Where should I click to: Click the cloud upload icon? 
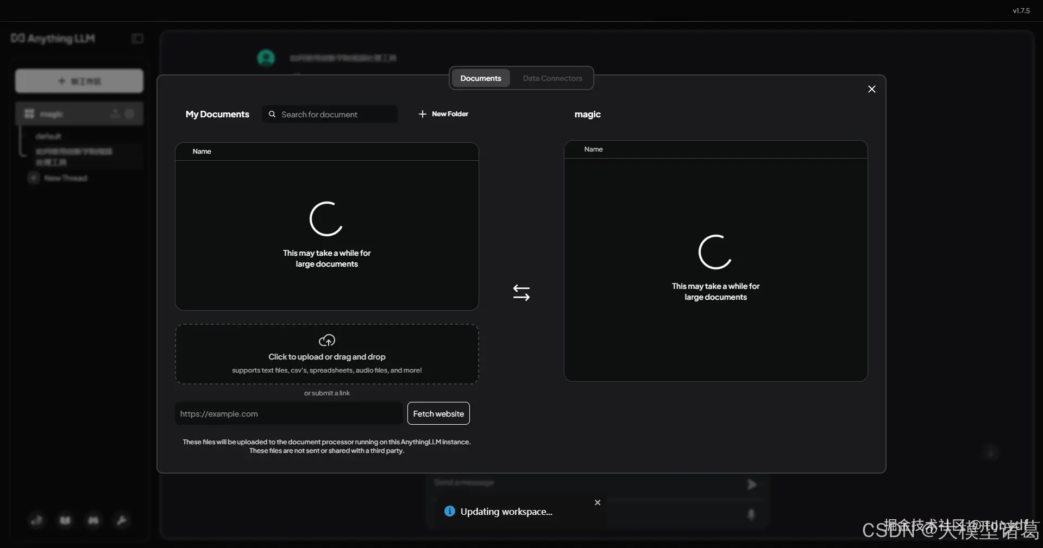pyautogui.click(x=327, y=341)
